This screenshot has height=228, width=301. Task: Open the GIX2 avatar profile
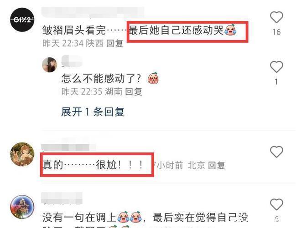pos(22,20)
